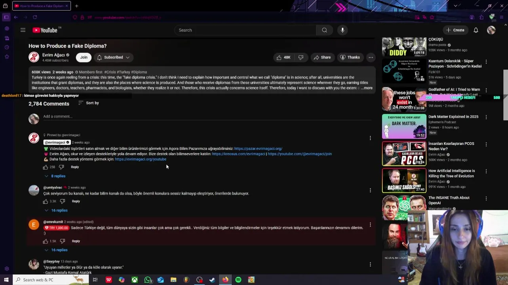Screen dimensions: 508x285
Task: Open Kuantum Dolanıklık video title
Action: [455, 64]
